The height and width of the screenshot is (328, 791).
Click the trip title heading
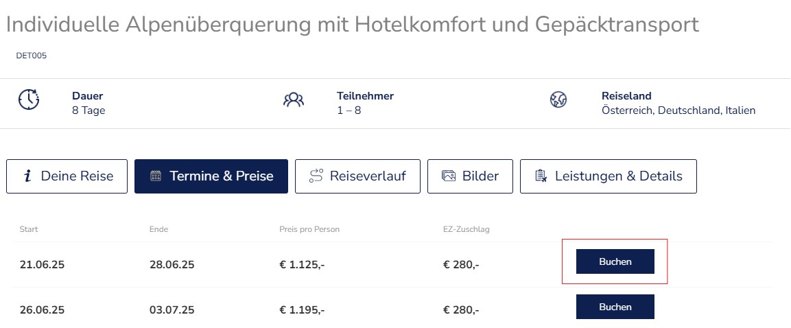pyautogui.click(x=352, y=25)
